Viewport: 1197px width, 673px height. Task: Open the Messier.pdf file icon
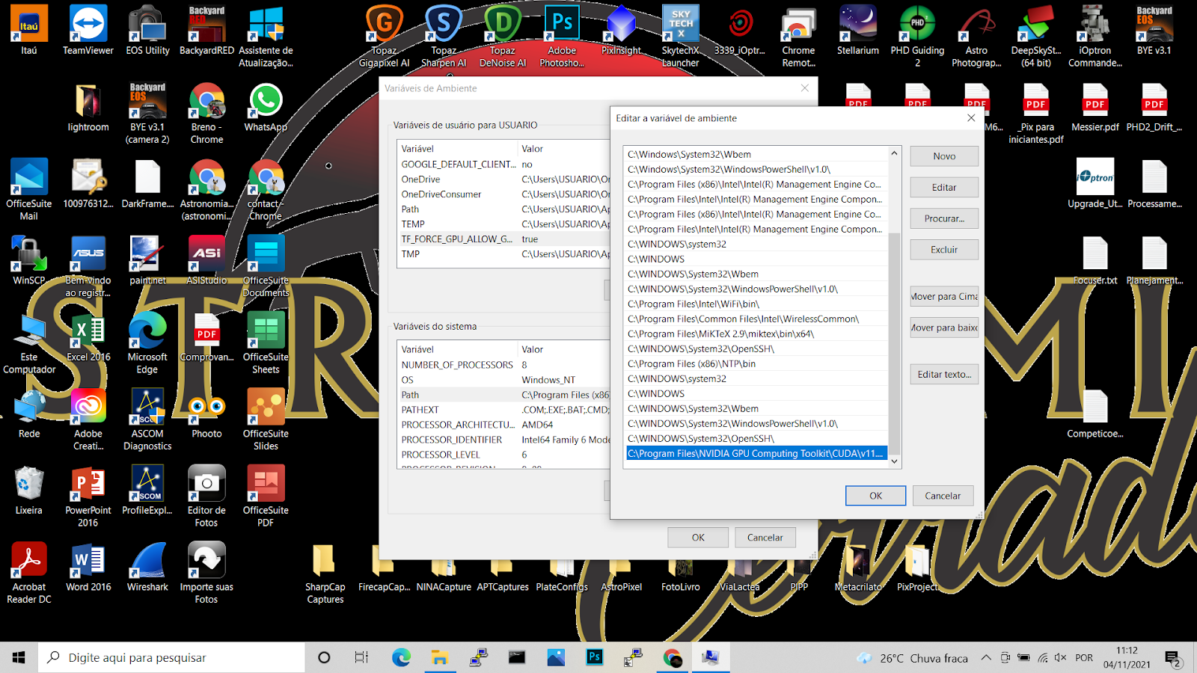[x=1095, y=108]
